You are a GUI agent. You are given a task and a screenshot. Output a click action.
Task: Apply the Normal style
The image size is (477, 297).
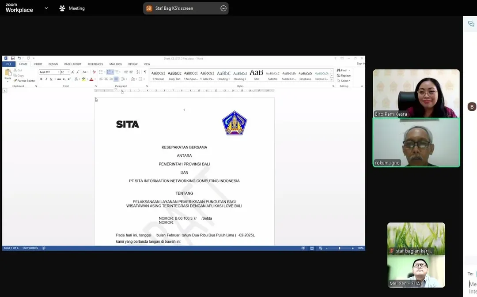(158, 75)
